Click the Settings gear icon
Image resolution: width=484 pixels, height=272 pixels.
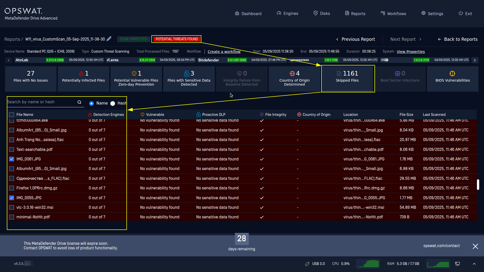tap(423, 13)
